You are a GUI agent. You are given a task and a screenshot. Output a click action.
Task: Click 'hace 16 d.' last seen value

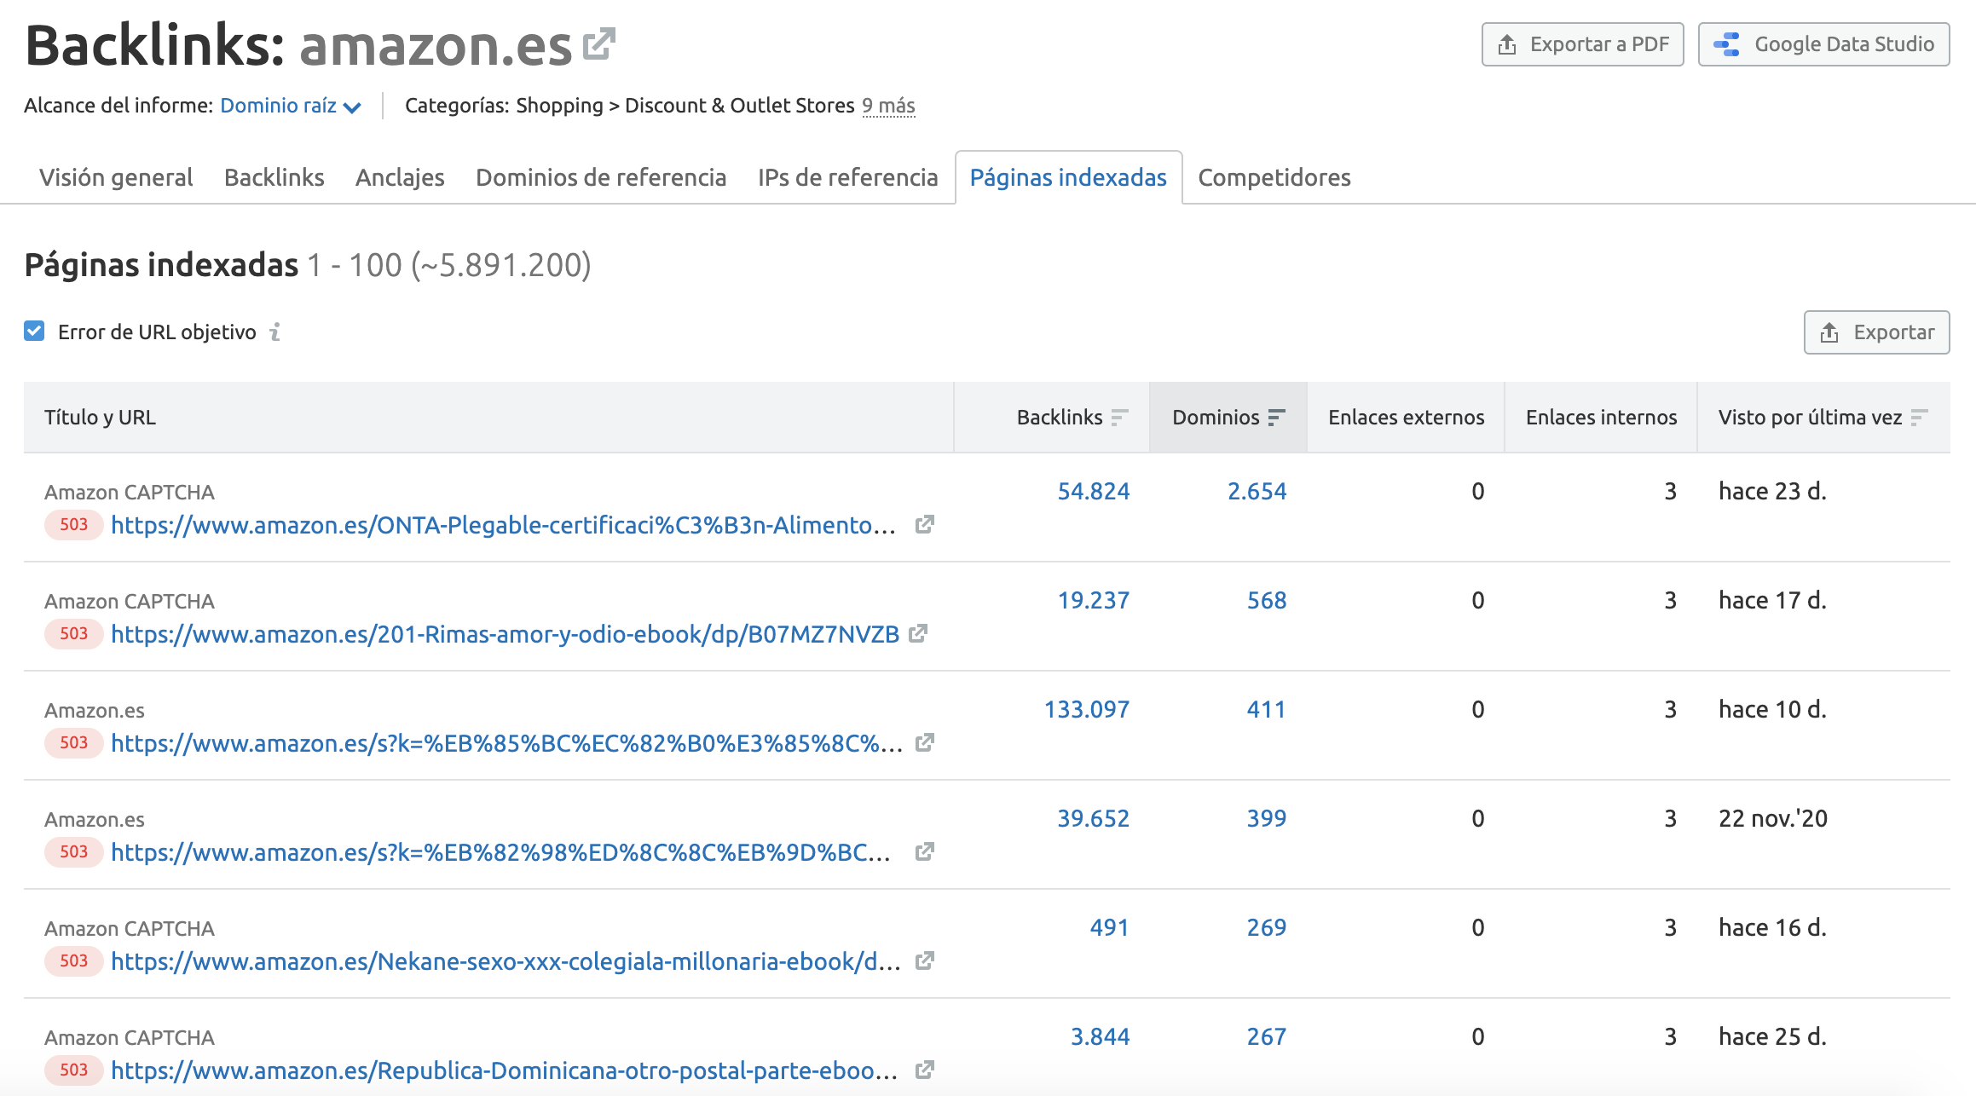click(x=1773, y=927)
